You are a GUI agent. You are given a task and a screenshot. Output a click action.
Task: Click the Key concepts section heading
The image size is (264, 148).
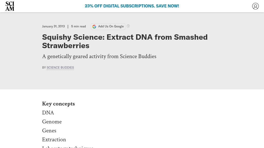[x=58, y=104]
